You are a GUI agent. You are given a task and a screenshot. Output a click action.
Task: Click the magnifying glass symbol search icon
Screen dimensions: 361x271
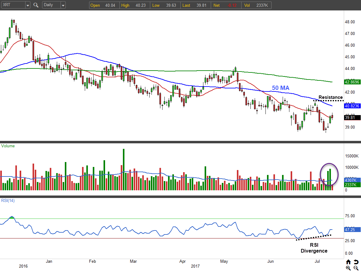36,5
